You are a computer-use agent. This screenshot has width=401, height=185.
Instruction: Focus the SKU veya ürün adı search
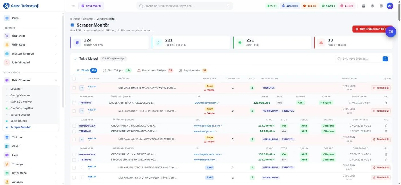point(359,59)
